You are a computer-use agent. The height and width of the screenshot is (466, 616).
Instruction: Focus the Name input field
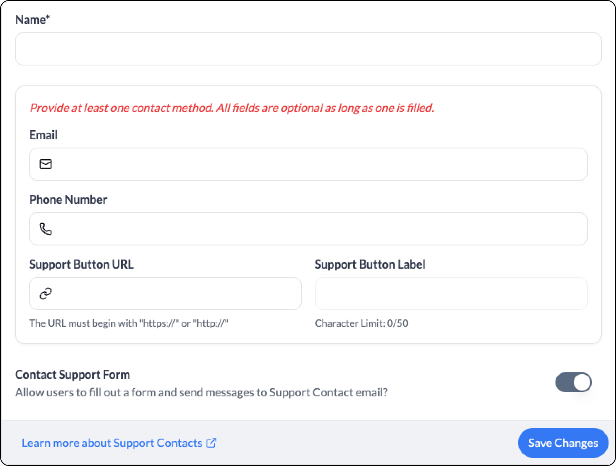tap(308, 49)
